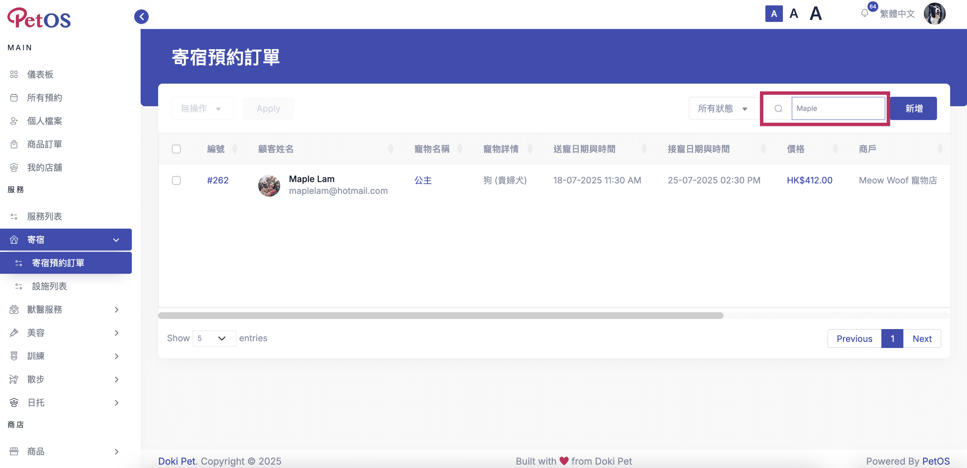Go to 儀表板 dashboard
This screenshot has width=967, height=468.
pyautogui.click(x=40, y=74)
